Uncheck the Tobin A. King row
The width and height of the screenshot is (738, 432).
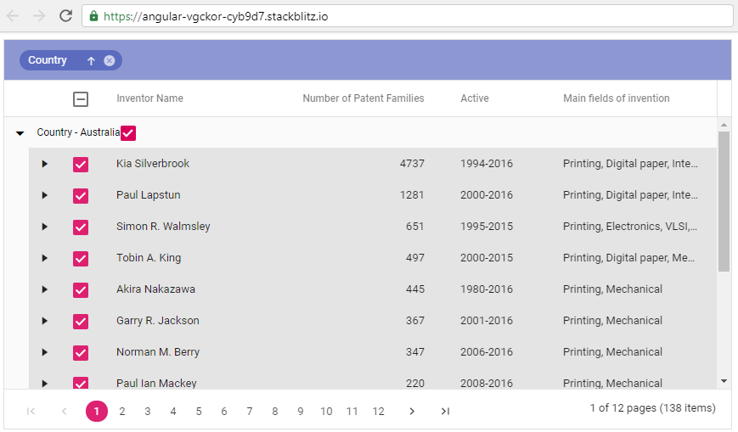81,259
